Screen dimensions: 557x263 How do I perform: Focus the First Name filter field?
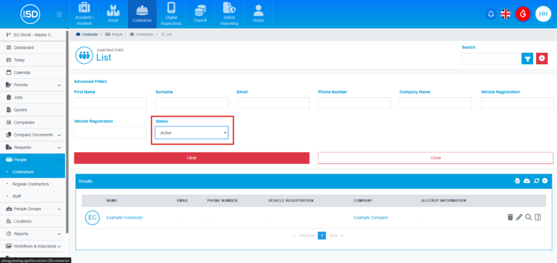click(110, 103)
